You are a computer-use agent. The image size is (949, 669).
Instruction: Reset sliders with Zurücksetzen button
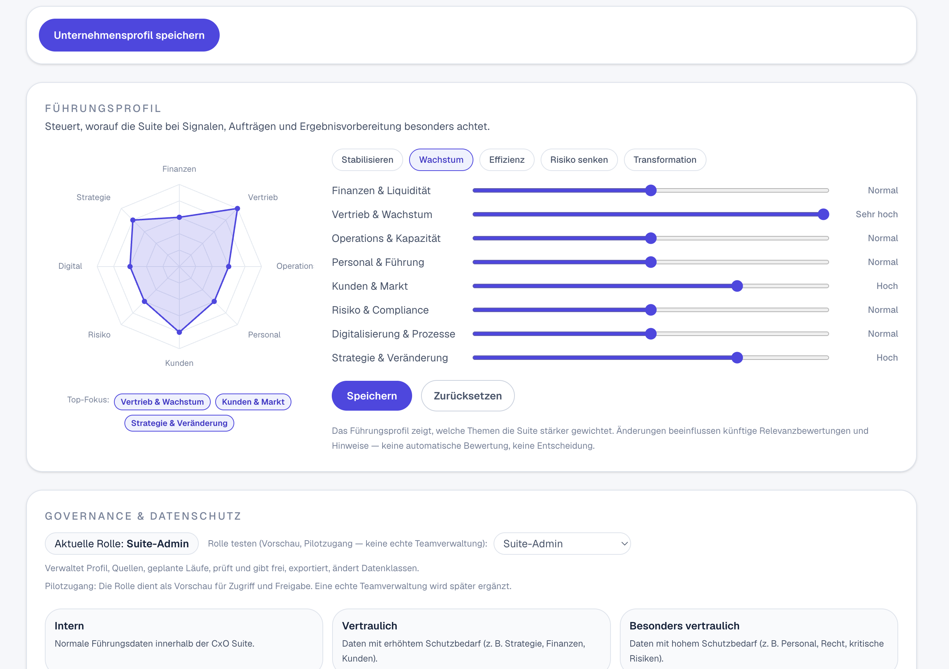click(467, 396)
